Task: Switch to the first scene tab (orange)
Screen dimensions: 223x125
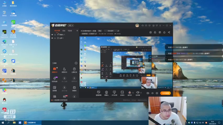Action: point(57,31)
